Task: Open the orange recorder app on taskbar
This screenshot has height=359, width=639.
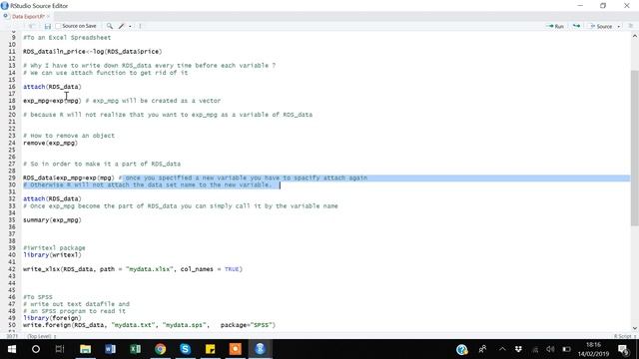Action: click(x=236, y=349)
